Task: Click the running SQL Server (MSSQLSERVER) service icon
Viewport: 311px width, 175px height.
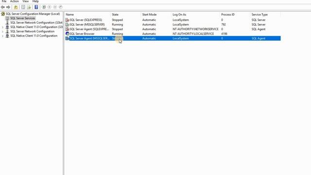Action: click(67, 25)
